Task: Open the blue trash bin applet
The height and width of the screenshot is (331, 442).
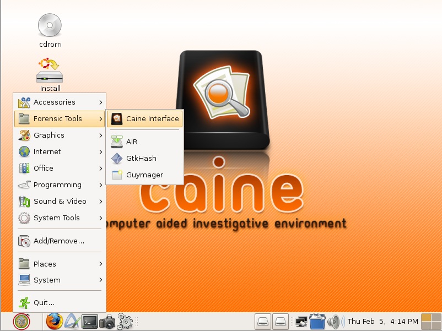Action: point(317,322)
